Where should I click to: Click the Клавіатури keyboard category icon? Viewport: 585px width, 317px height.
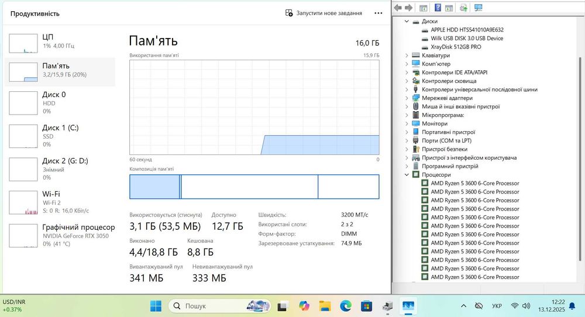[x=416, y=55]
